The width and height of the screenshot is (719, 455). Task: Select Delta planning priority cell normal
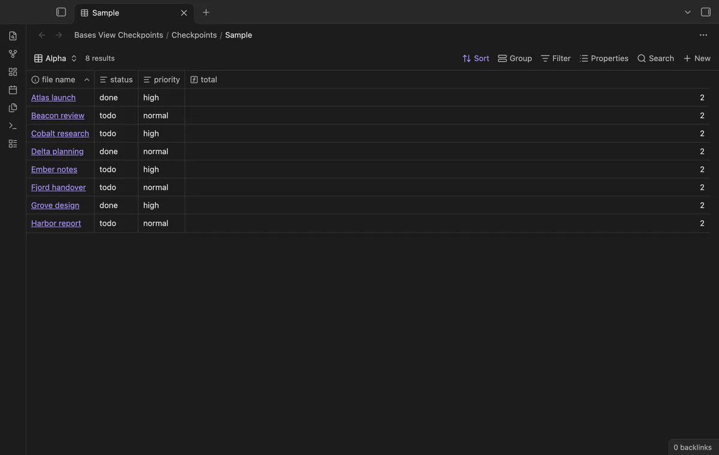coord(161,151)
